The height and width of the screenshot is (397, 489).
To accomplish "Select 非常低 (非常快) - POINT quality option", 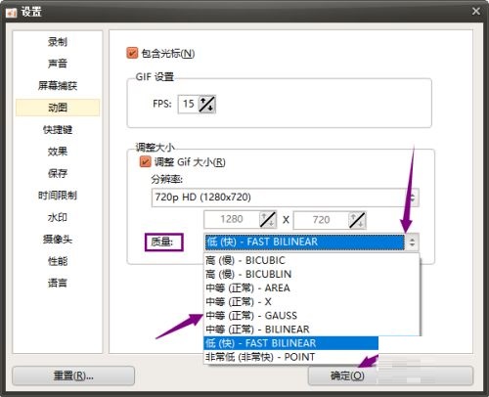I will coord(291,357).
